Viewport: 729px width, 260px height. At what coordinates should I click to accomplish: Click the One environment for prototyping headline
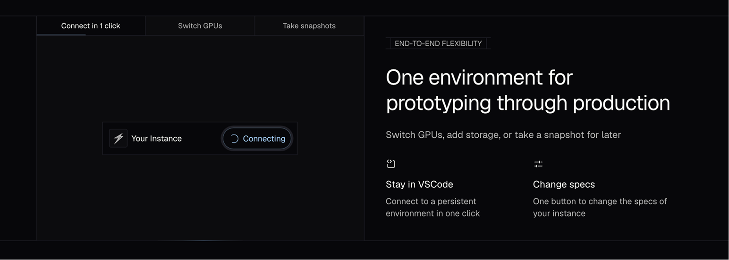point(528,90)
